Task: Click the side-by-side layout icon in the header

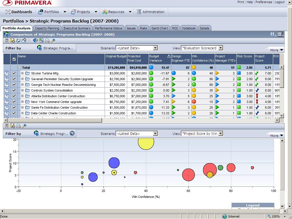Action: click(x=273, y=35)
